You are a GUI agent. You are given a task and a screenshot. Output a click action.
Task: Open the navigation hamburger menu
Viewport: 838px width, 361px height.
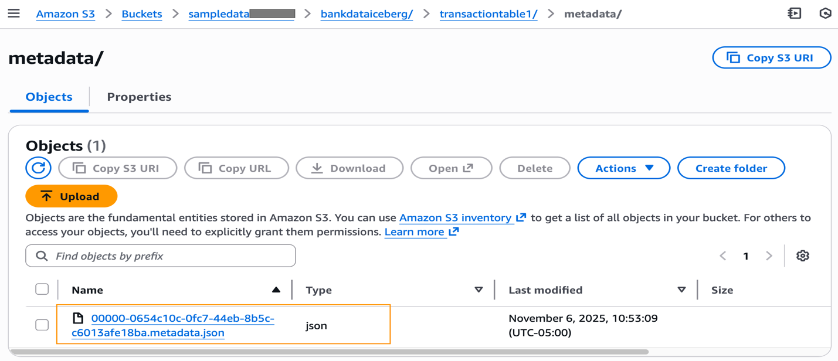[15, 13]
